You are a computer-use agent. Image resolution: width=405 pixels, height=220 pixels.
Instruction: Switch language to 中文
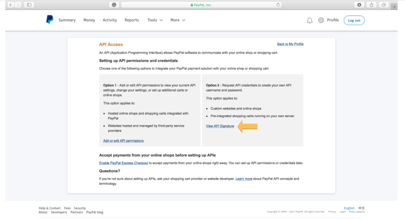(x=361, y=208)
